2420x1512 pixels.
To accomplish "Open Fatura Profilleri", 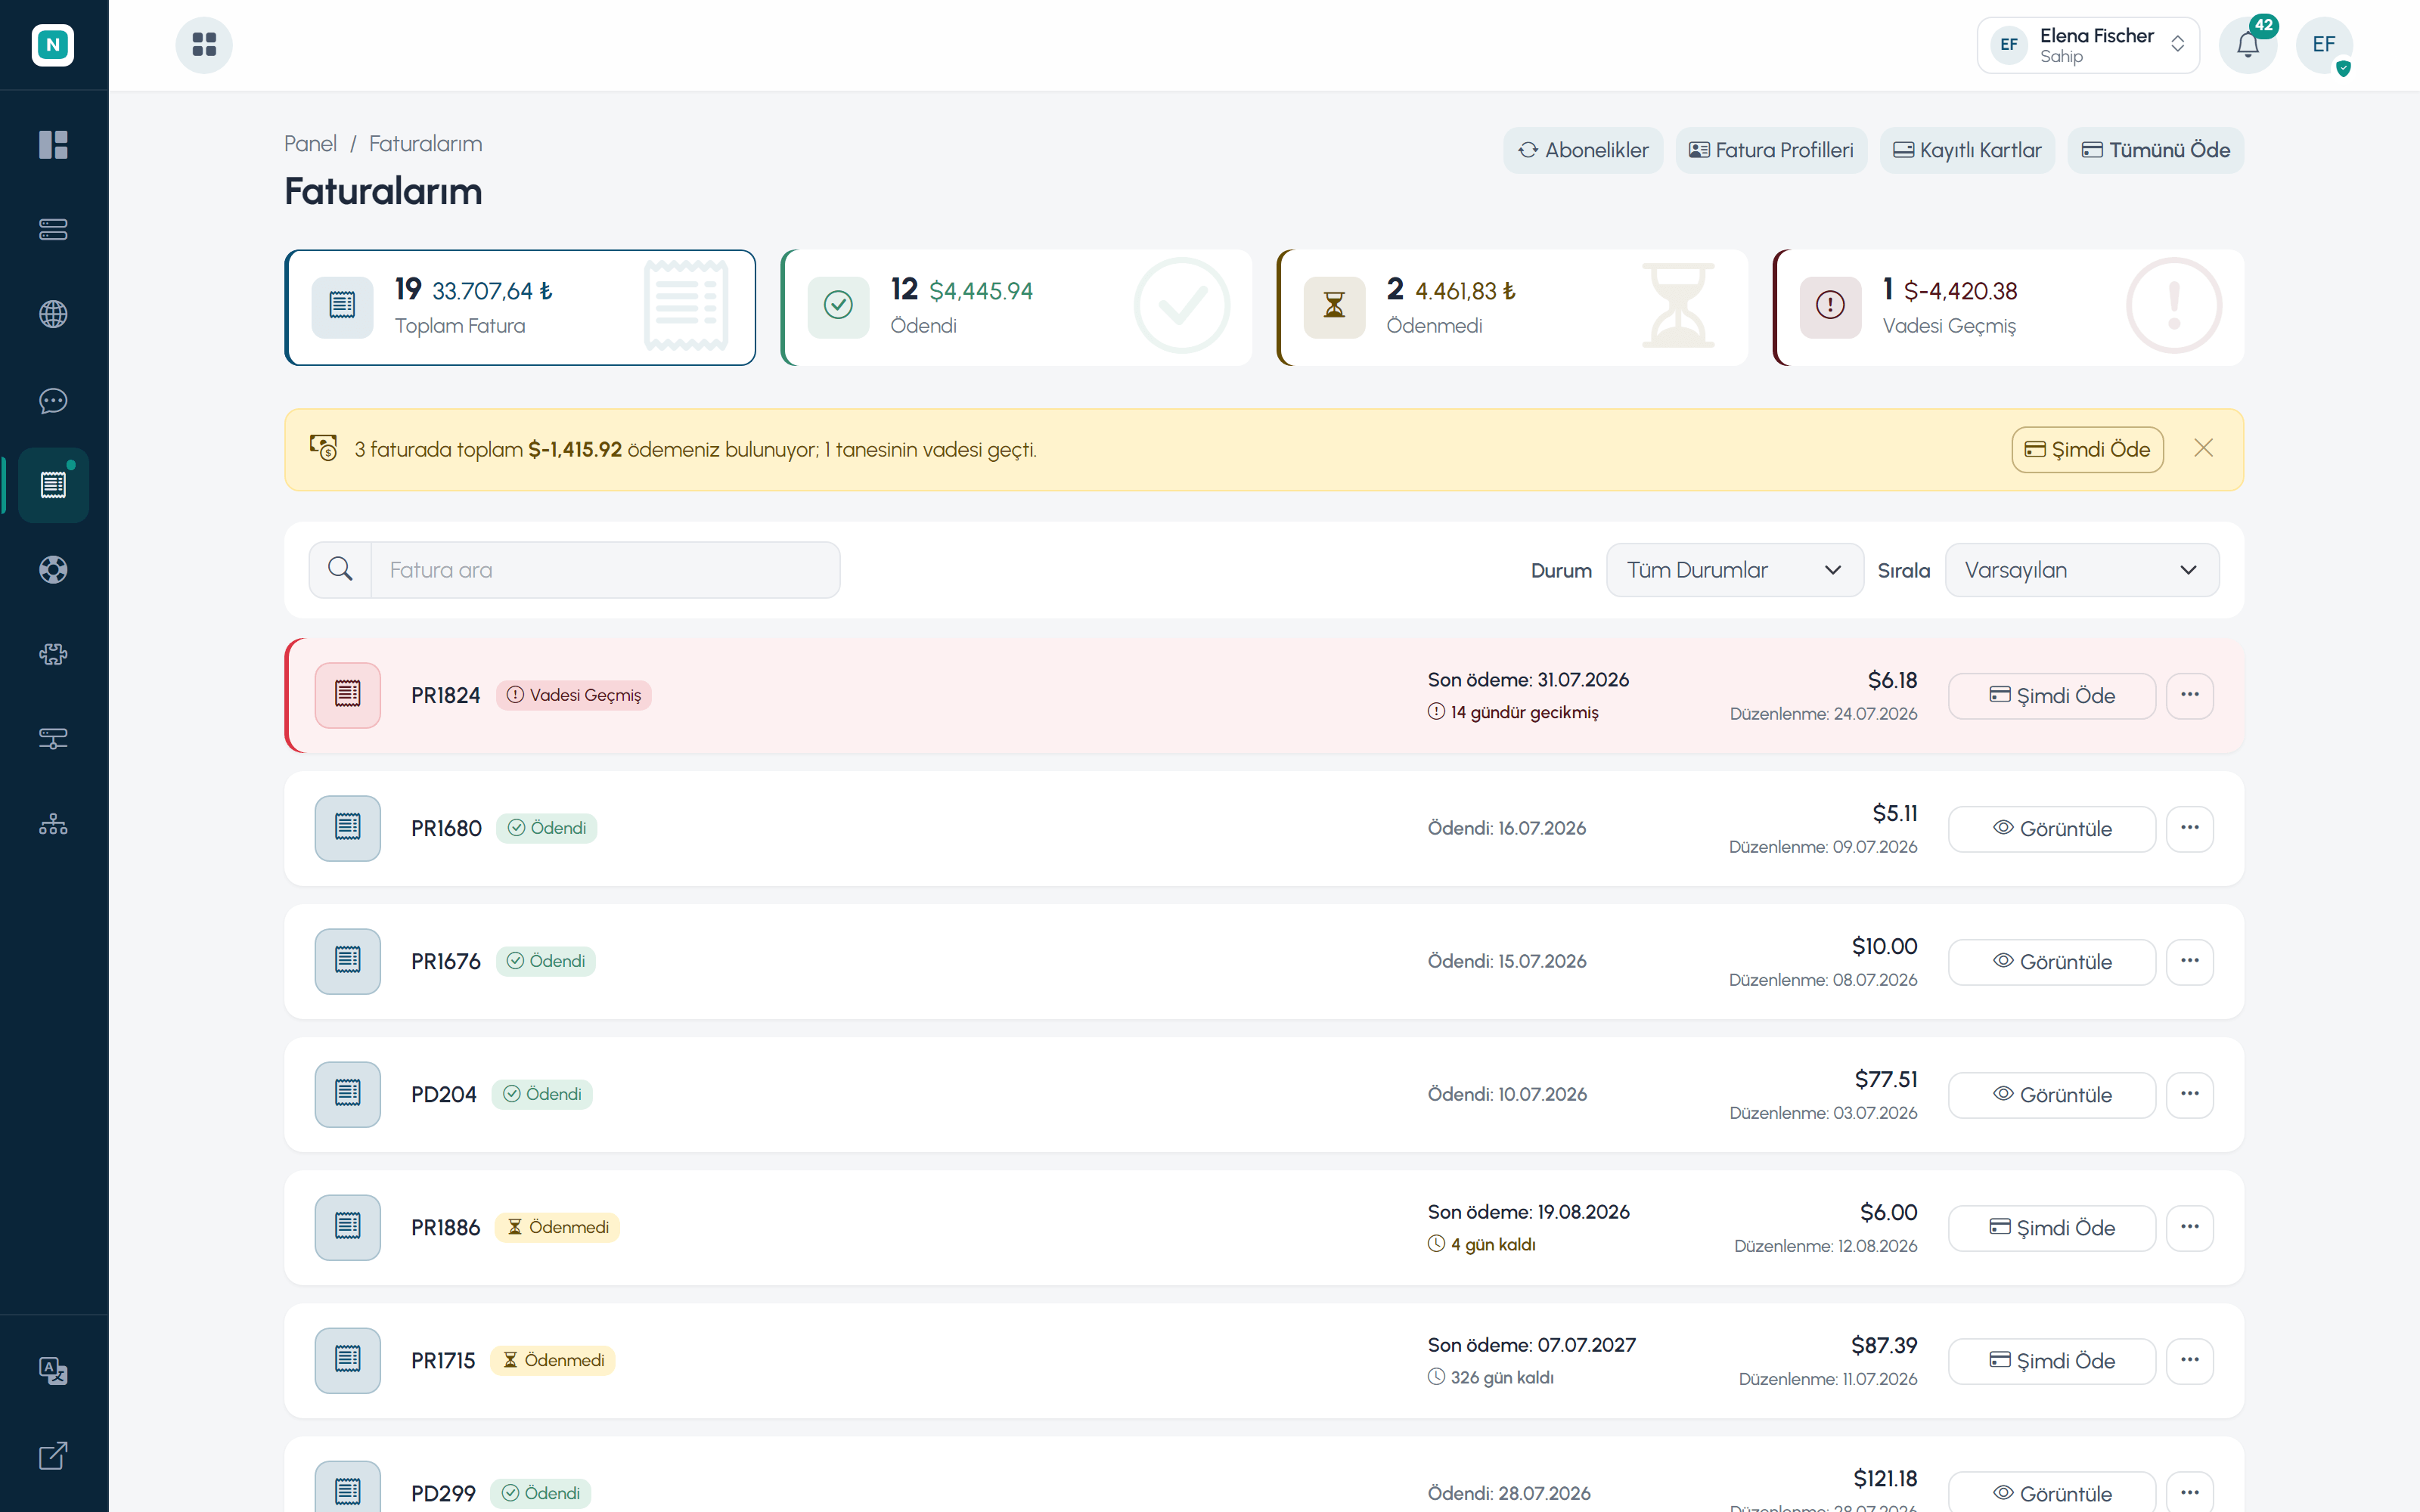I will click(1771, 150).
